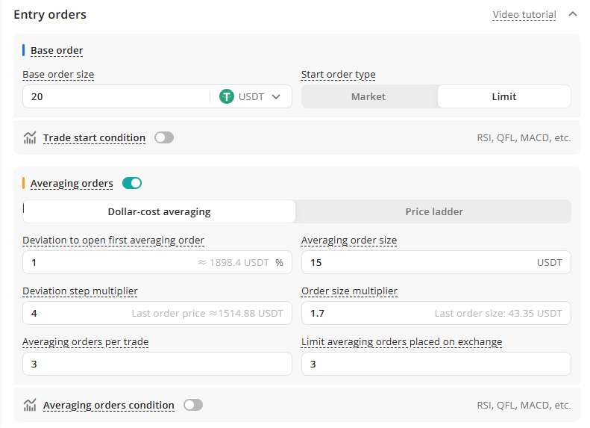Click the Base order heading link
The width and height of the screenshot is (590, 428).
pyautogui.click(x=57, y=51)
